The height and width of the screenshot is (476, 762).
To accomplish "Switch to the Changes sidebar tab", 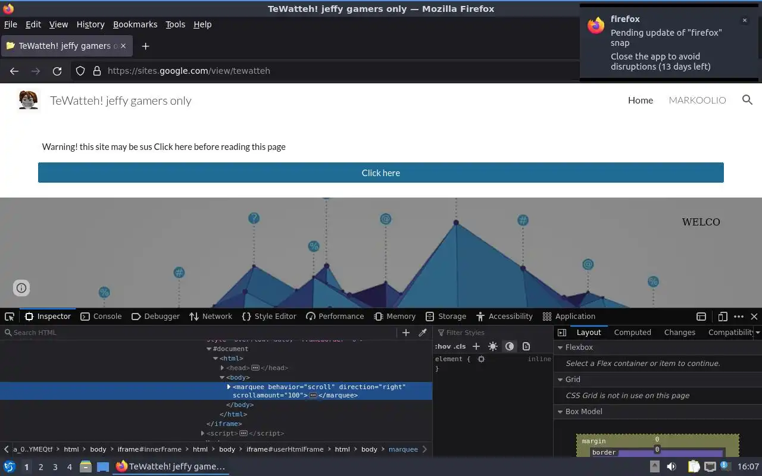I will (x=679, y=333).
